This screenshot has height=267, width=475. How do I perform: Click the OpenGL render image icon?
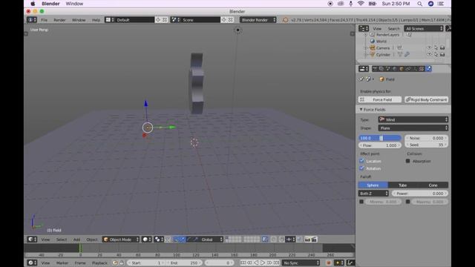[x=307, y=240]
